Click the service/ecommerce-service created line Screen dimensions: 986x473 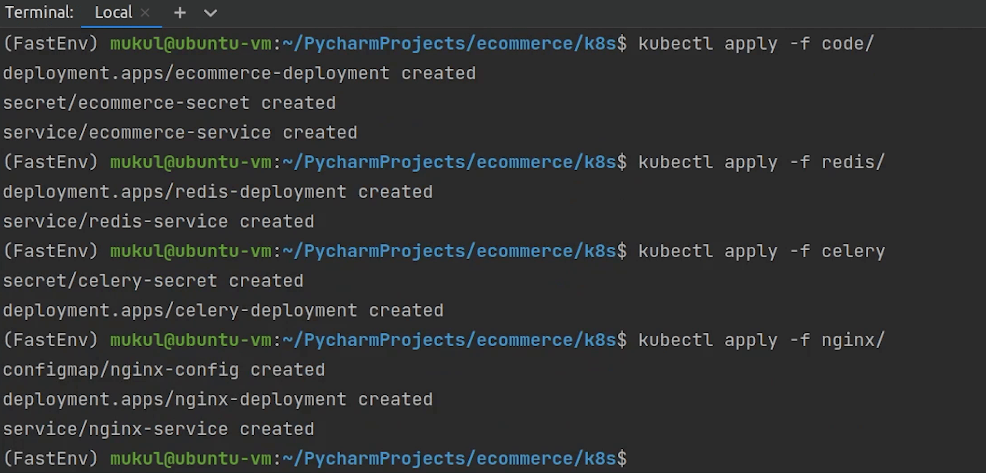(180, 133)
